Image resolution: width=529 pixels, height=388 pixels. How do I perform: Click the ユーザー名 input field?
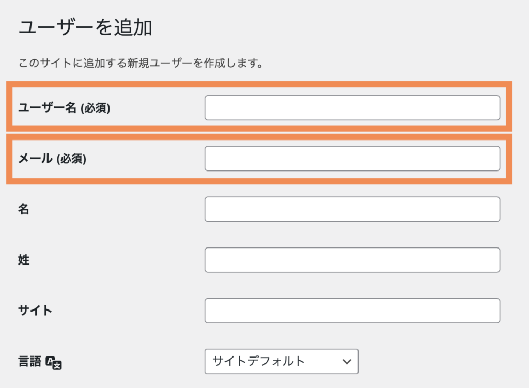click(x=352, y=108)
